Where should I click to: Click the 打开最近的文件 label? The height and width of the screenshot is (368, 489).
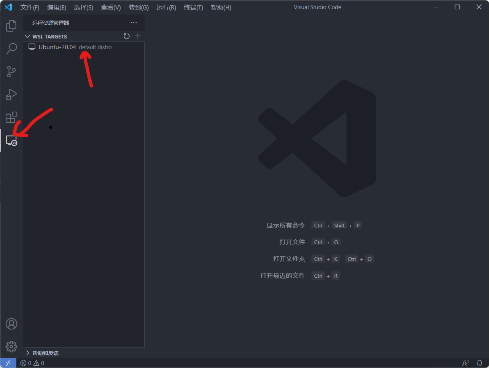(283, 276)
